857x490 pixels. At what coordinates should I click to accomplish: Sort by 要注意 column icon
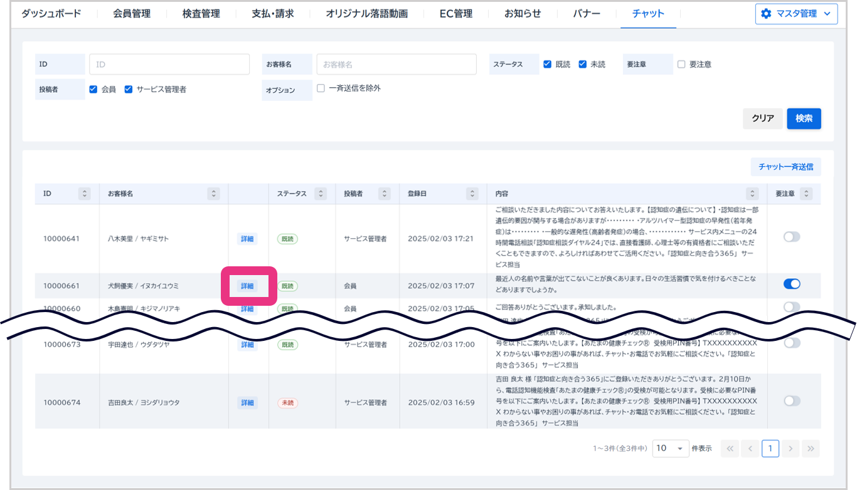pyautogui.click(x=807, y=194)
